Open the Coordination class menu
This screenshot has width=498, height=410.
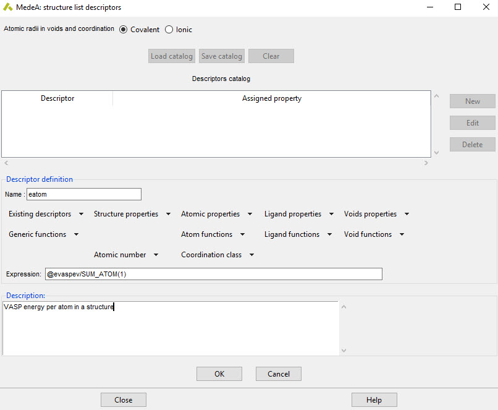tap(217, 255)
